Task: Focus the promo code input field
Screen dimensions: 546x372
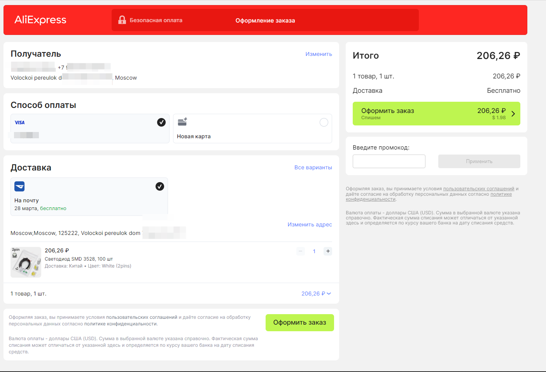Action: point(389,162)
